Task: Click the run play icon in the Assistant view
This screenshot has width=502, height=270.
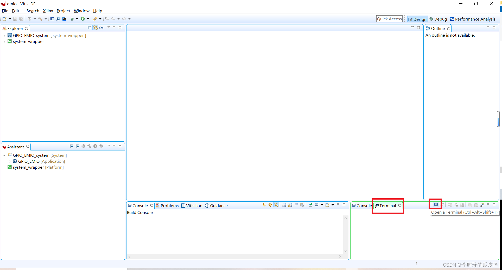Action: 95,146
